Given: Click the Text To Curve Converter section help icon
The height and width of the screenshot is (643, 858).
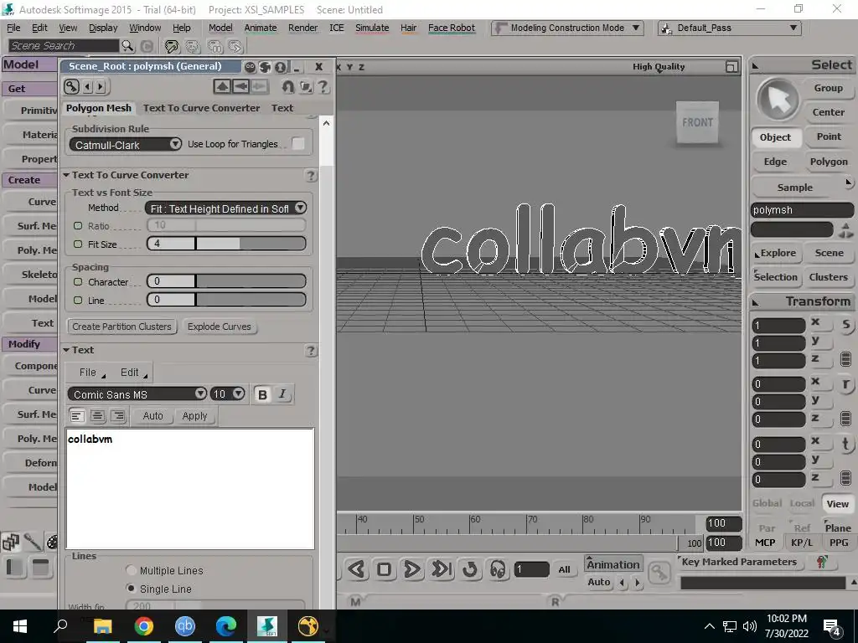Looking at the screenshot, I should pos(310,176).
